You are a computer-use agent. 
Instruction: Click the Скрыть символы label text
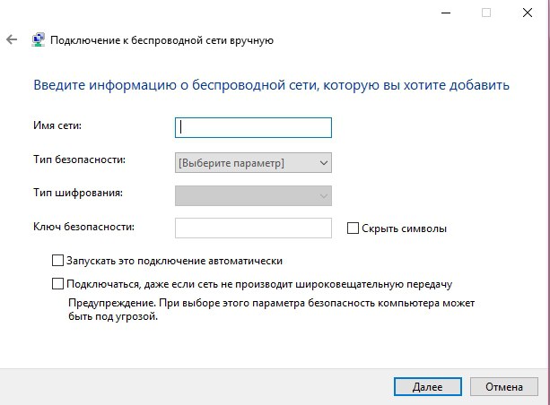point(404,228)
